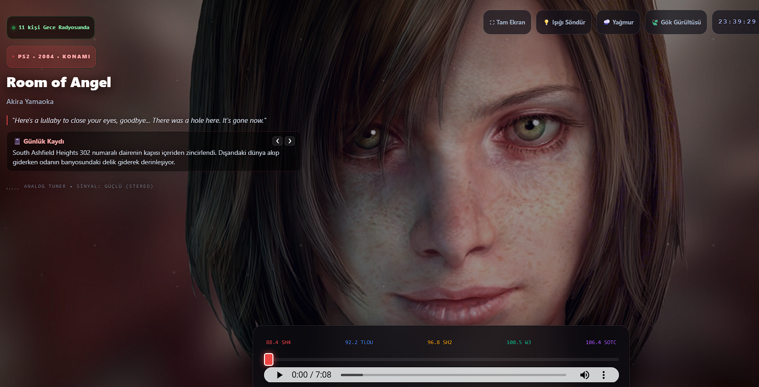Viewport: 759px width, 387px height.
Task: Toggle Gök Gürültüsü thunder sound
Action: 676,22
